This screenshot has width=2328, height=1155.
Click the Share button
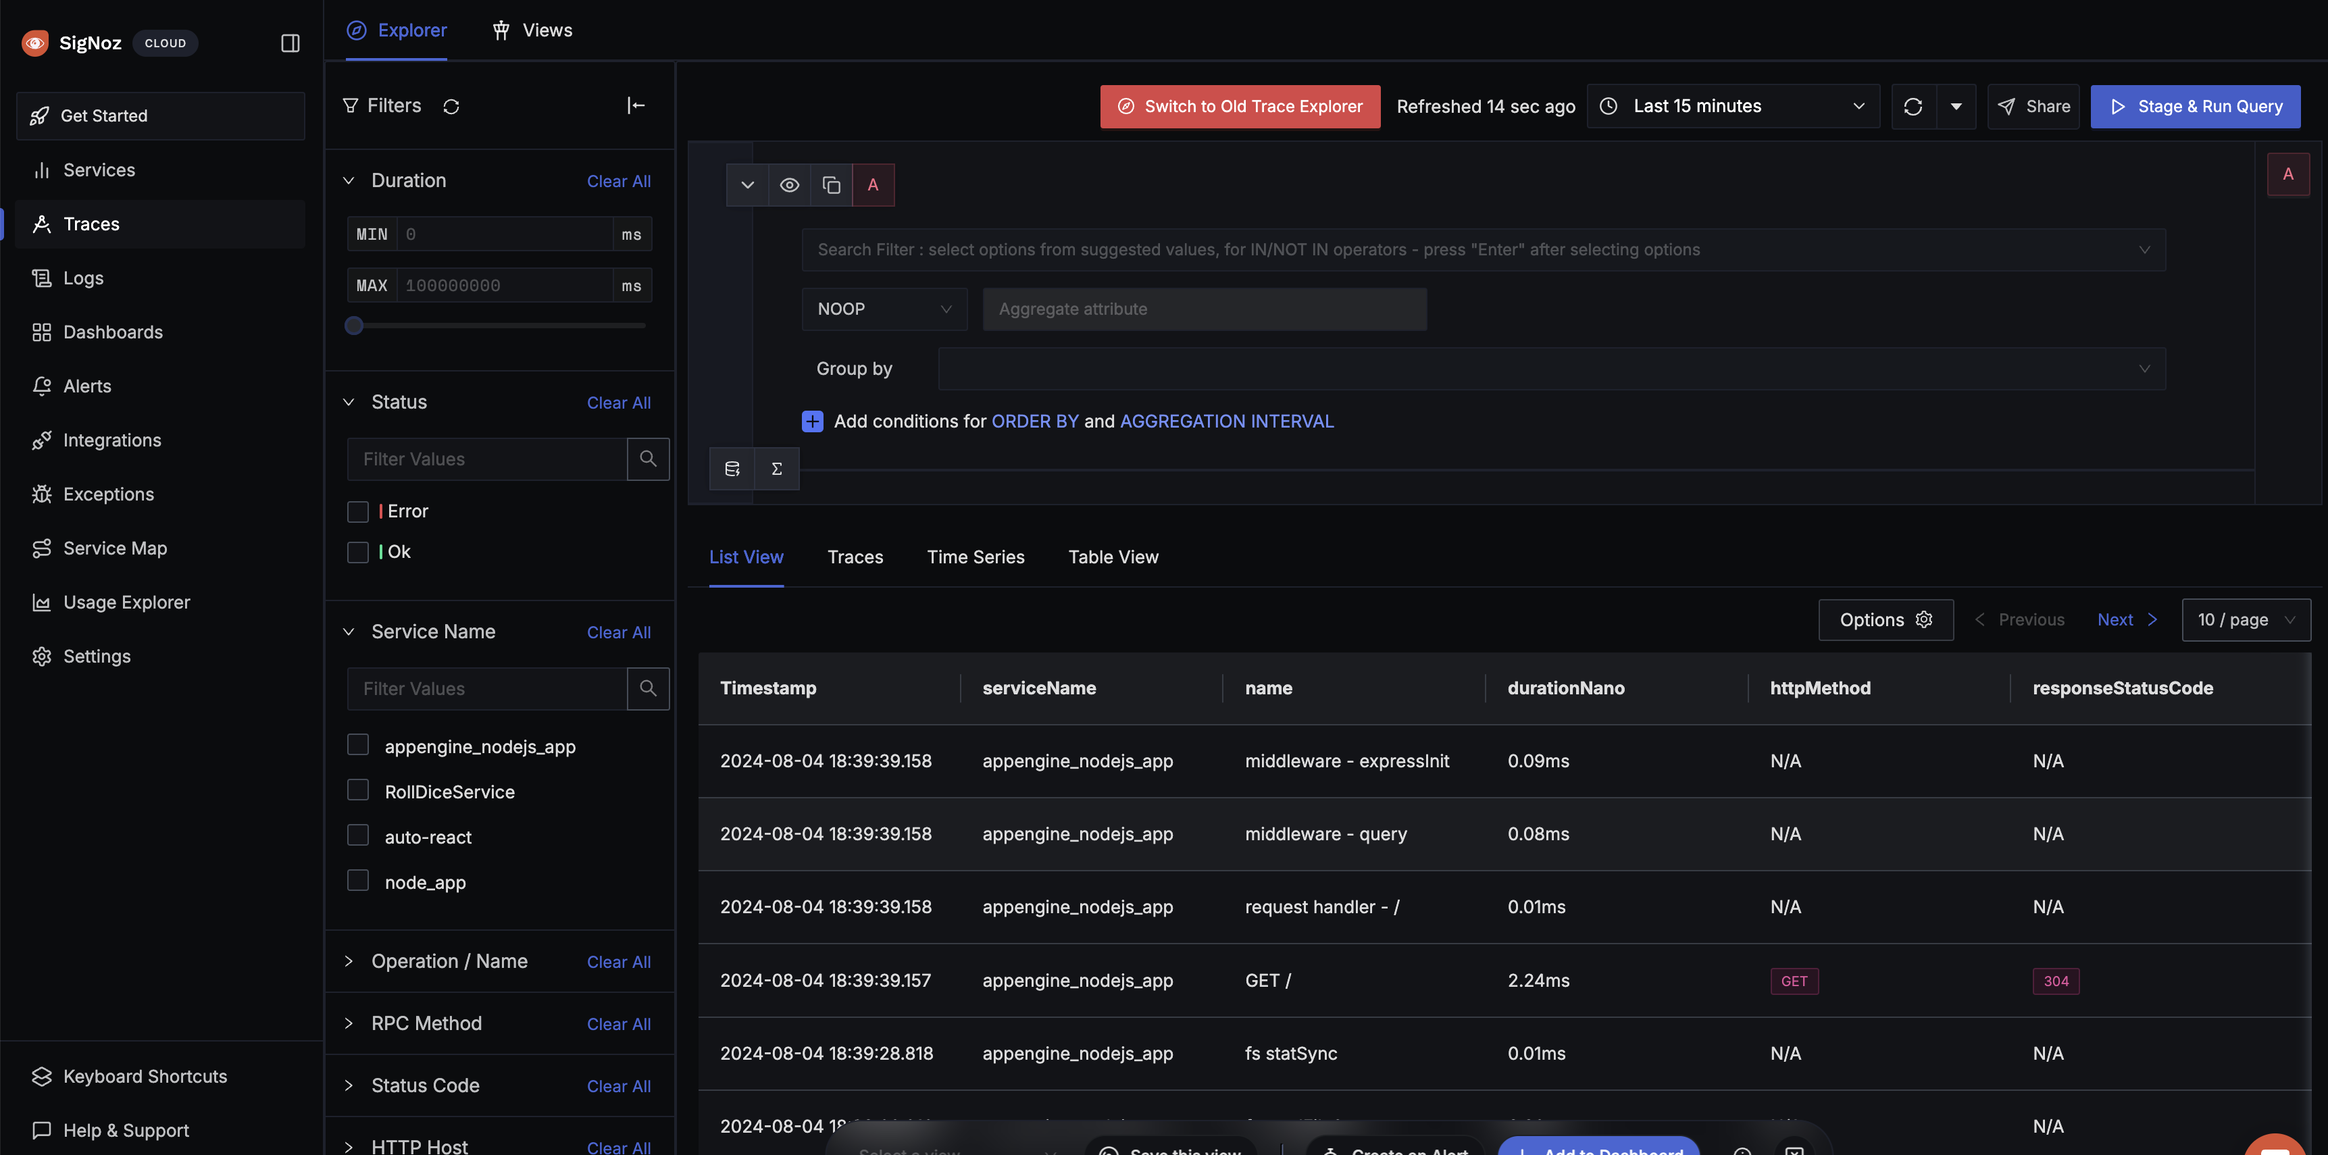(2033, 107)
